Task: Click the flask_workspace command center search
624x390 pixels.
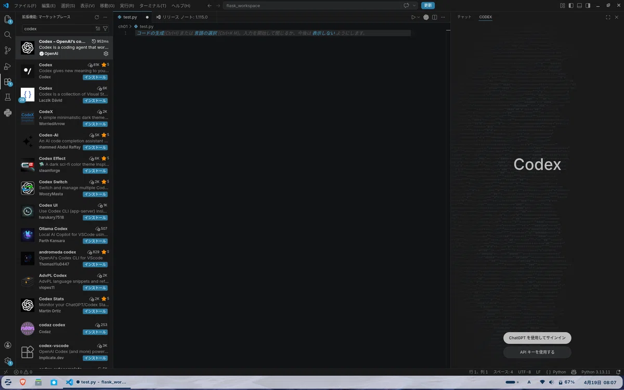Action: tap(311, 5)
